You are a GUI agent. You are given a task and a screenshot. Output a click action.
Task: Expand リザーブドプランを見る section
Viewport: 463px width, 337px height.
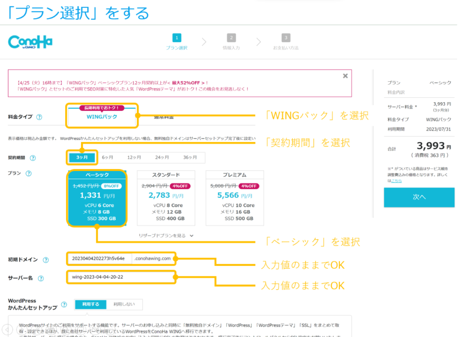pyautogui.click(x=166, y=236)
